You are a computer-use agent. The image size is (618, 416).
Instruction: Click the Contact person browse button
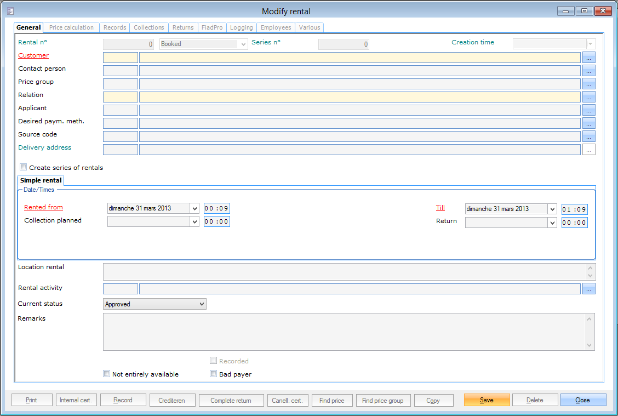pyautogui.click(x=588, y=71)
